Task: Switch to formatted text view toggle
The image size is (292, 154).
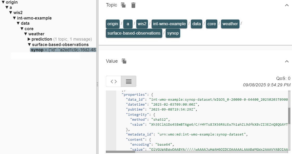Action: 129,81
